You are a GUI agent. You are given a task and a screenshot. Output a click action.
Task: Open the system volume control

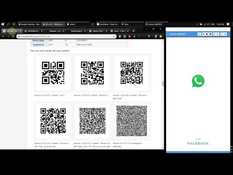pos(208,24)
